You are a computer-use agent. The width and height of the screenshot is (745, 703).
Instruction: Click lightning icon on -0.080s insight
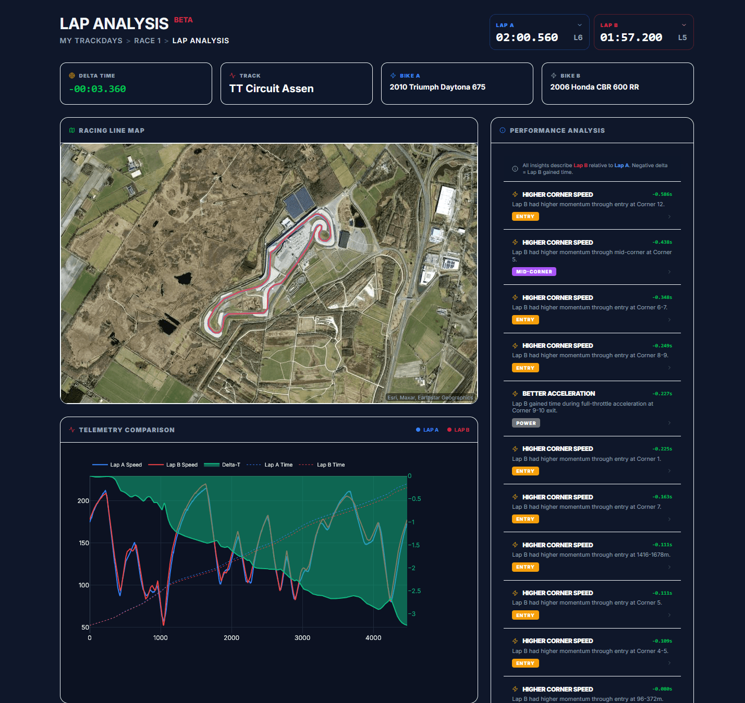click(515, 689)
